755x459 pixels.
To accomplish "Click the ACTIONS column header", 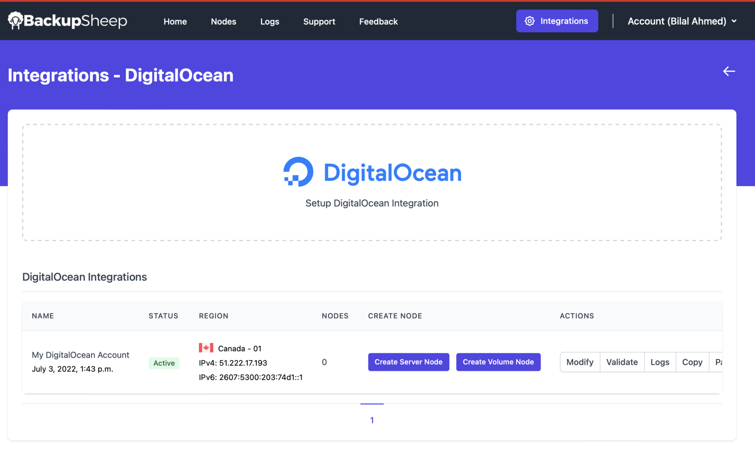I will point(577,316).
